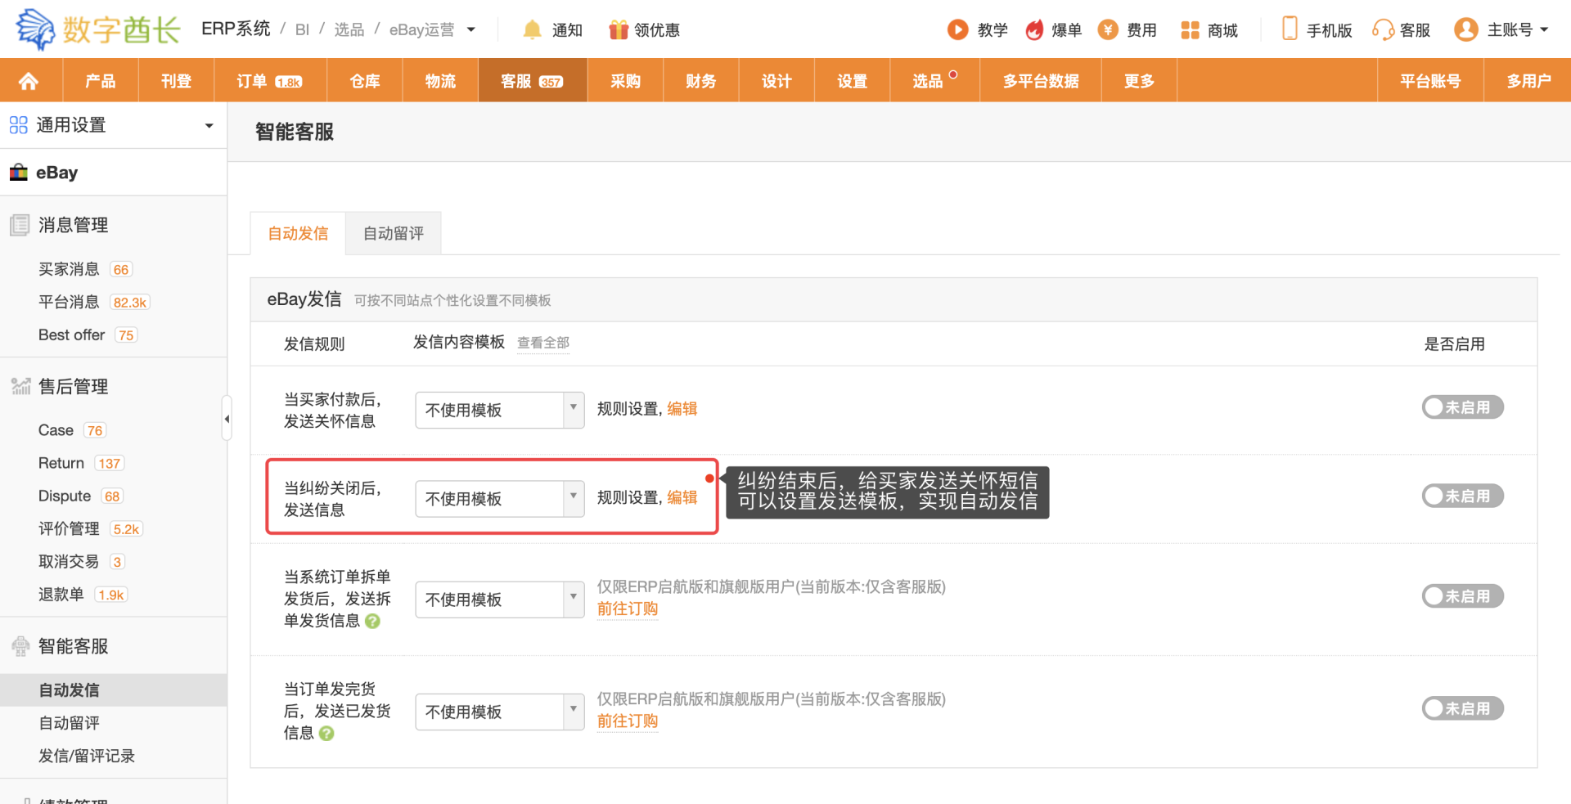Click 查看全部 to view all templates
The image size is (1571, 804).
[542, 343]
